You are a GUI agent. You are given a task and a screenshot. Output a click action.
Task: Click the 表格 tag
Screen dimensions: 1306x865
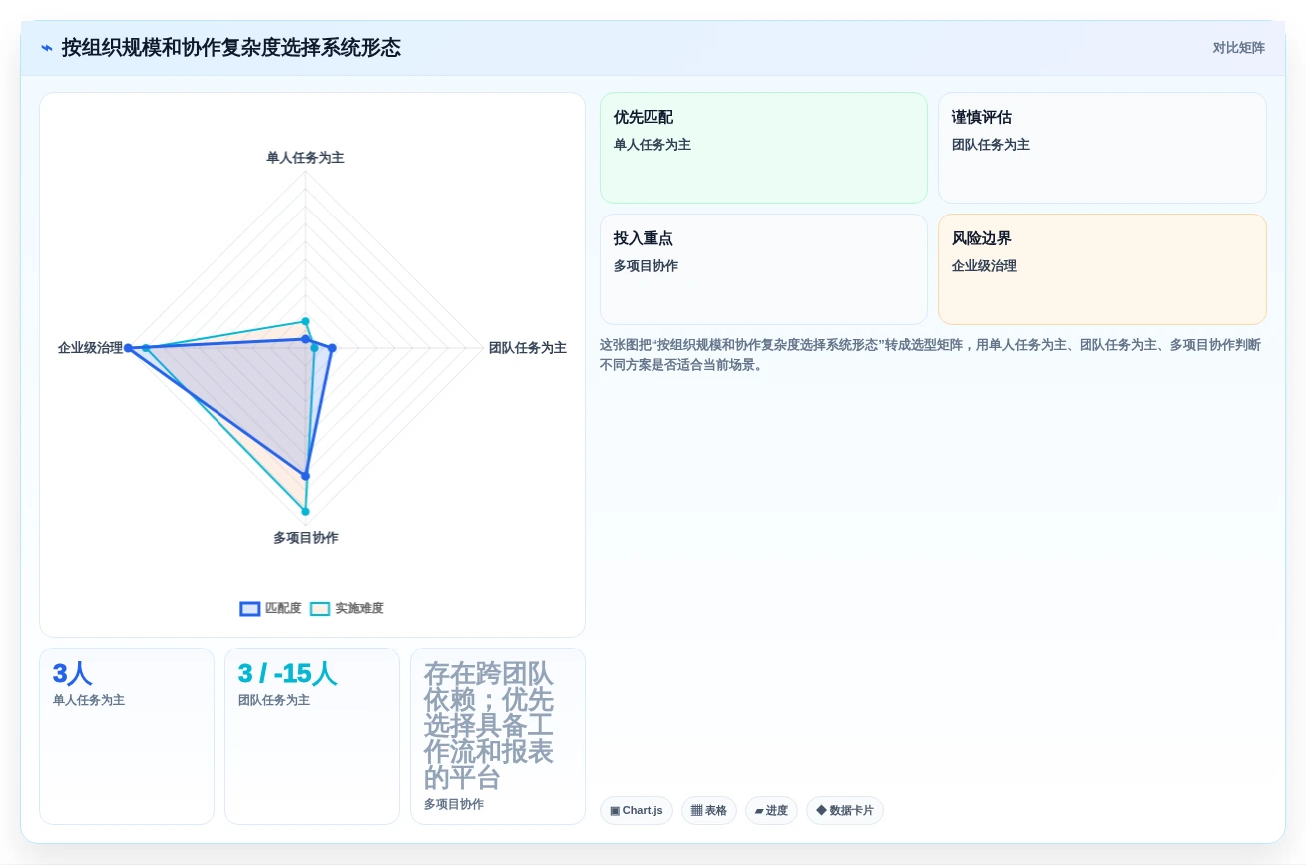tap(708, 810)
